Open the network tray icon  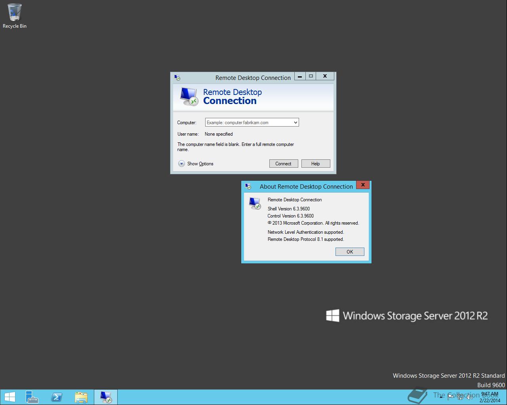click(460, 397)
